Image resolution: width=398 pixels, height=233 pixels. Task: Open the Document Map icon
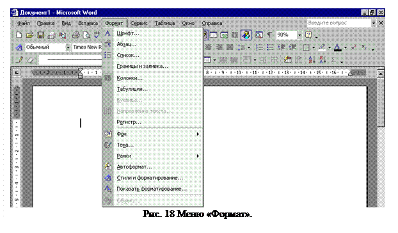(259, 35)
